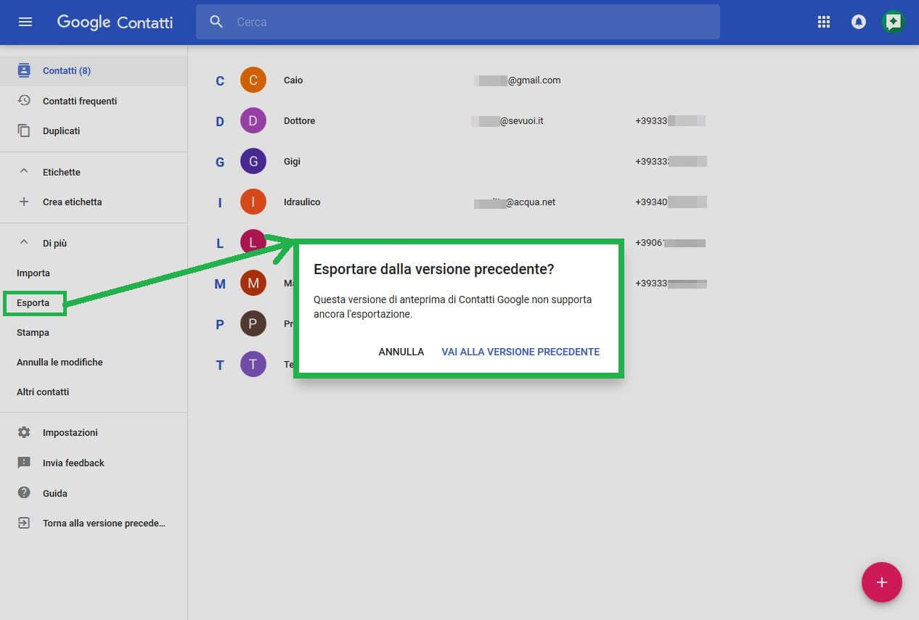Click the Impostazioni gear icon
919x620 pixels.
tap(24, 432)
